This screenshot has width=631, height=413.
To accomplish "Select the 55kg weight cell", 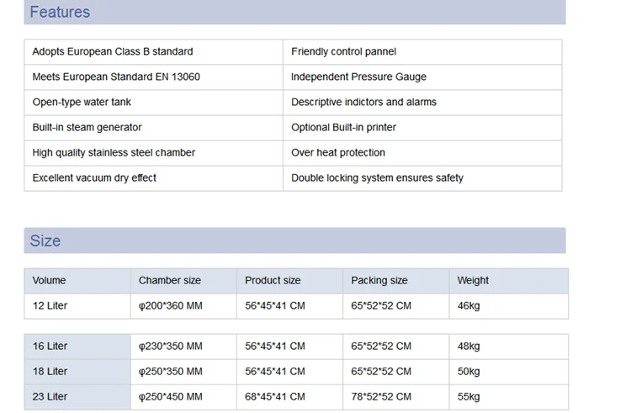I will coord(469,397).
